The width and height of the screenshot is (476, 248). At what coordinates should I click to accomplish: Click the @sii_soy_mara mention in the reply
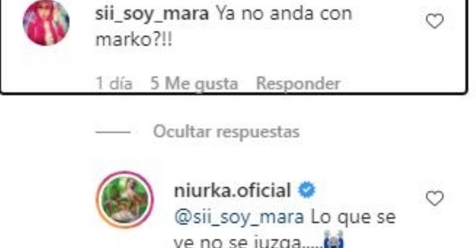[x=239, y=218]
